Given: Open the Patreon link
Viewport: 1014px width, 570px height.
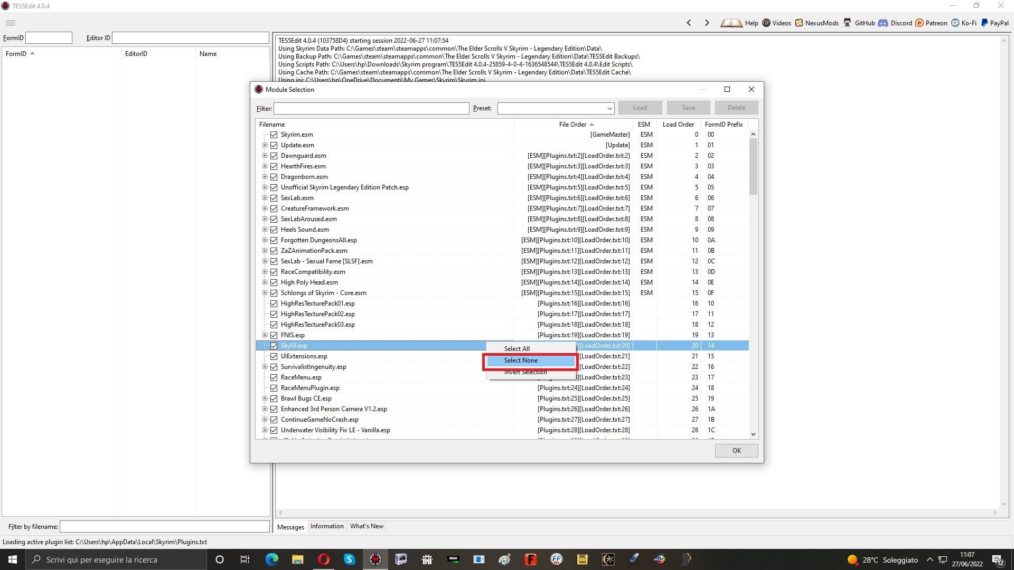Looking at the screenshot, I should pos(931,23).
